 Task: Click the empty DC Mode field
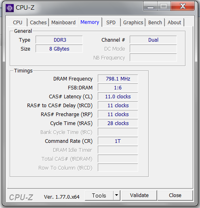click(153, 49)
